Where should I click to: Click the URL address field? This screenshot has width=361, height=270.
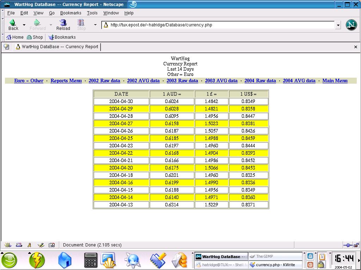click(219, 25)
